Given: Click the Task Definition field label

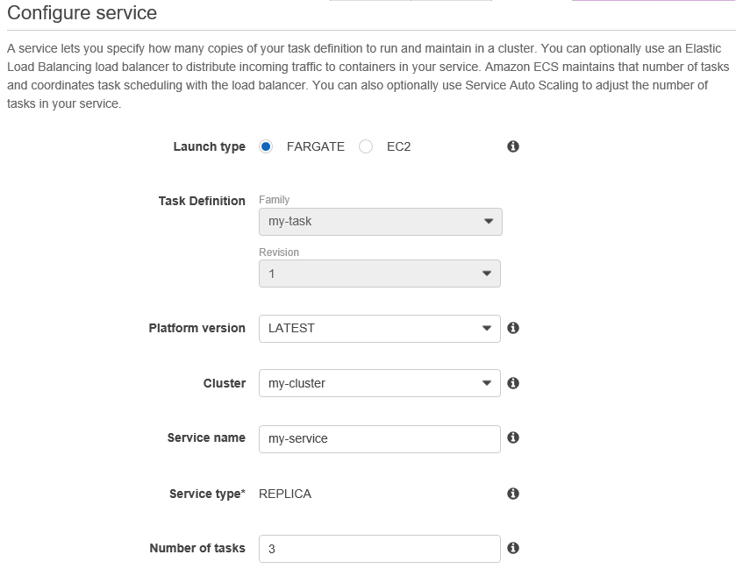Looking at the screenshot, I should click(202, 201).
